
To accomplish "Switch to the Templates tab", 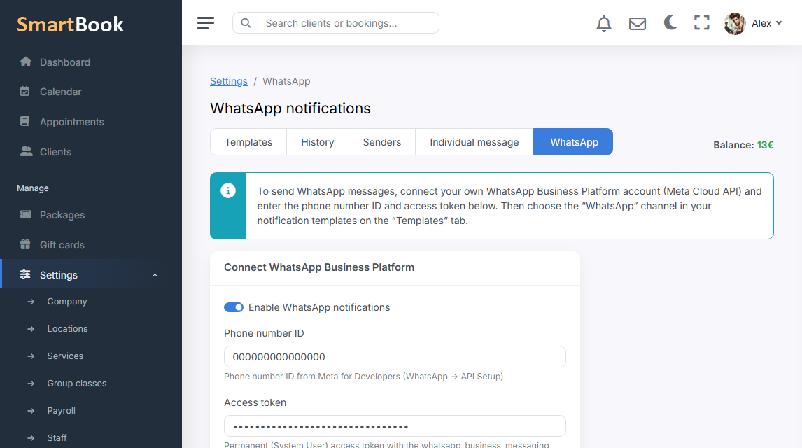I will (248, 142).
